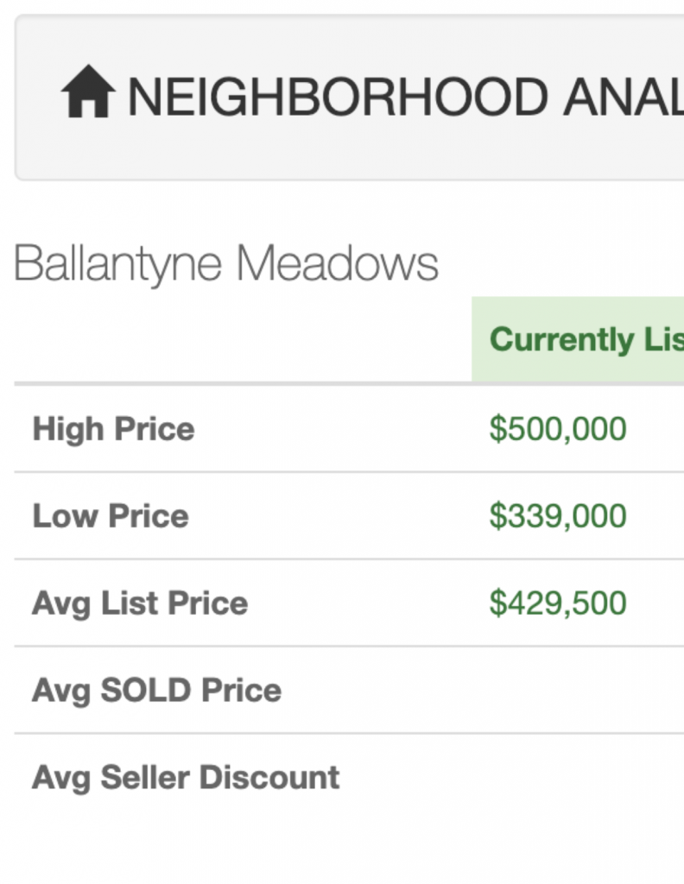This screenshot has width=684, height=884.
Task: Select the Ballantyne Meadows neighborhood title
Action: (225, 262)
